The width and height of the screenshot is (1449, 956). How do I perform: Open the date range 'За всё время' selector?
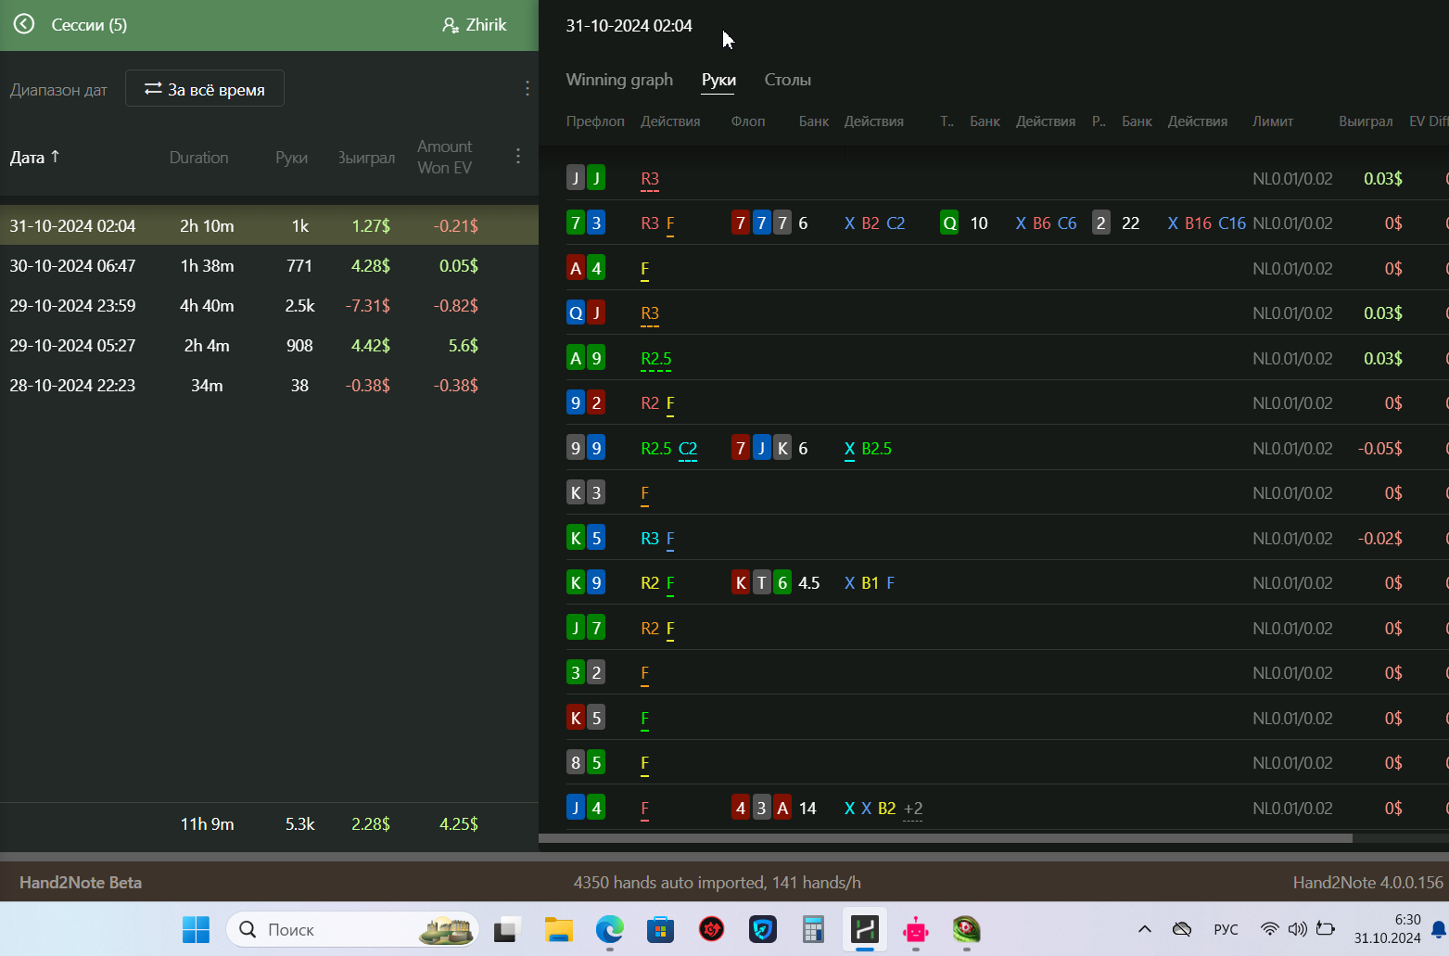[205, 89]
